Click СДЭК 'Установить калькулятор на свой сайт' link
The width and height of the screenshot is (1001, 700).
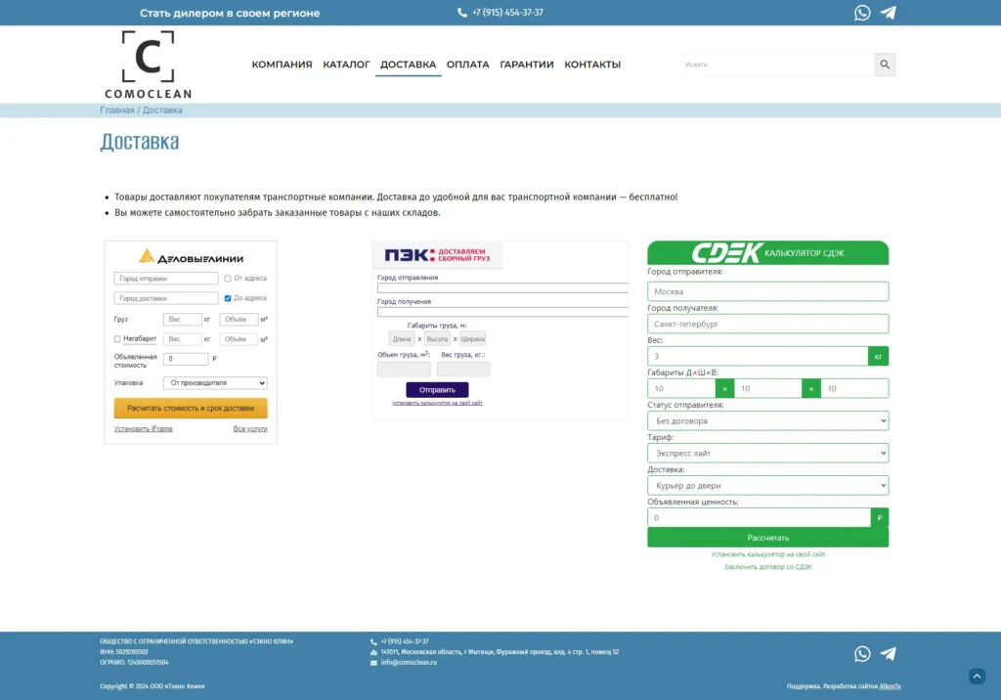pyautogui.click(x=767, y=554)
